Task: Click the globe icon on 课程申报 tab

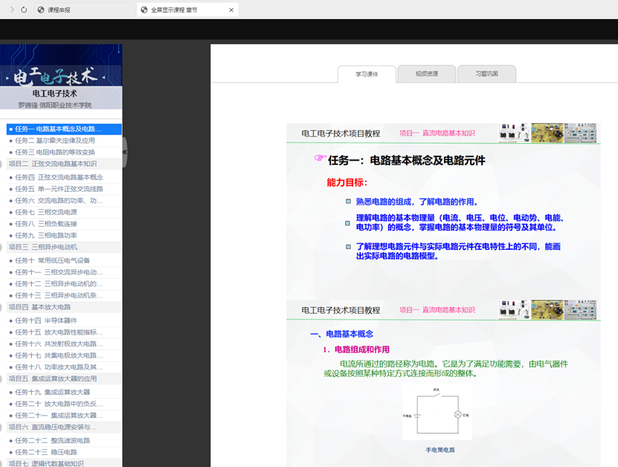Action: tap(41, 10)
